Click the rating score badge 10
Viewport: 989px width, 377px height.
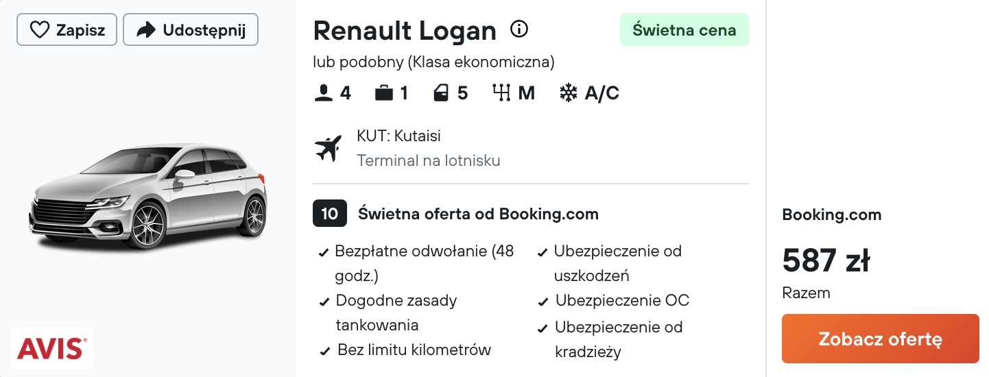[x=330, y=214]
